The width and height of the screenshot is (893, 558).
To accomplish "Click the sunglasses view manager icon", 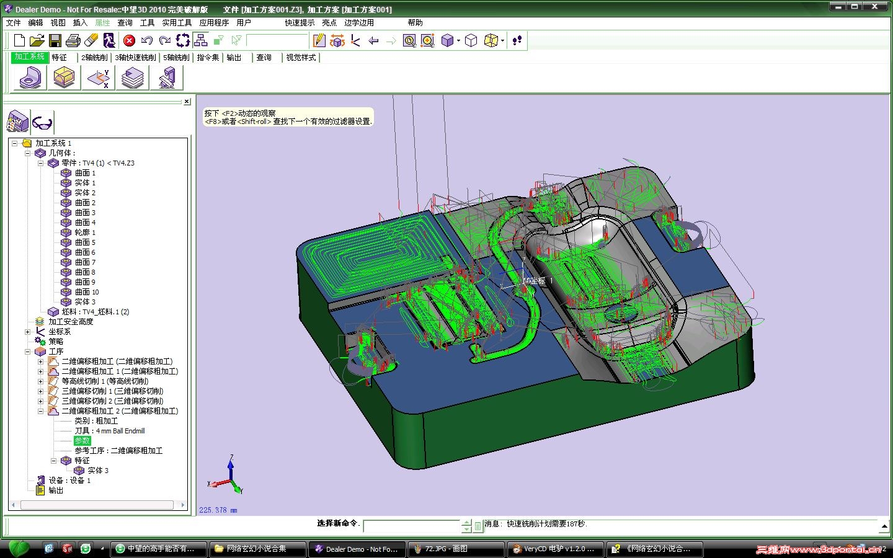I will 42,122.
